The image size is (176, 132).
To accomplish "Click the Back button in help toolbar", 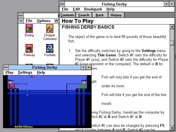I will pos(100,15).
